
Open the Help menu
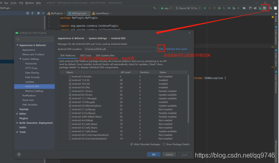pyautogui.click(x=38, y=3)
